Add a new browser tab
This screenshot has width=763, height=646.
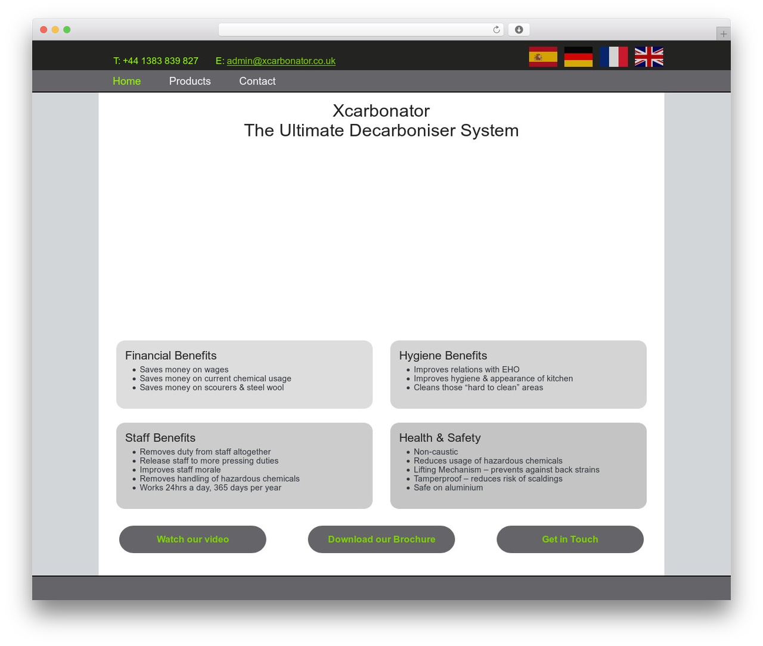[723, 34]
